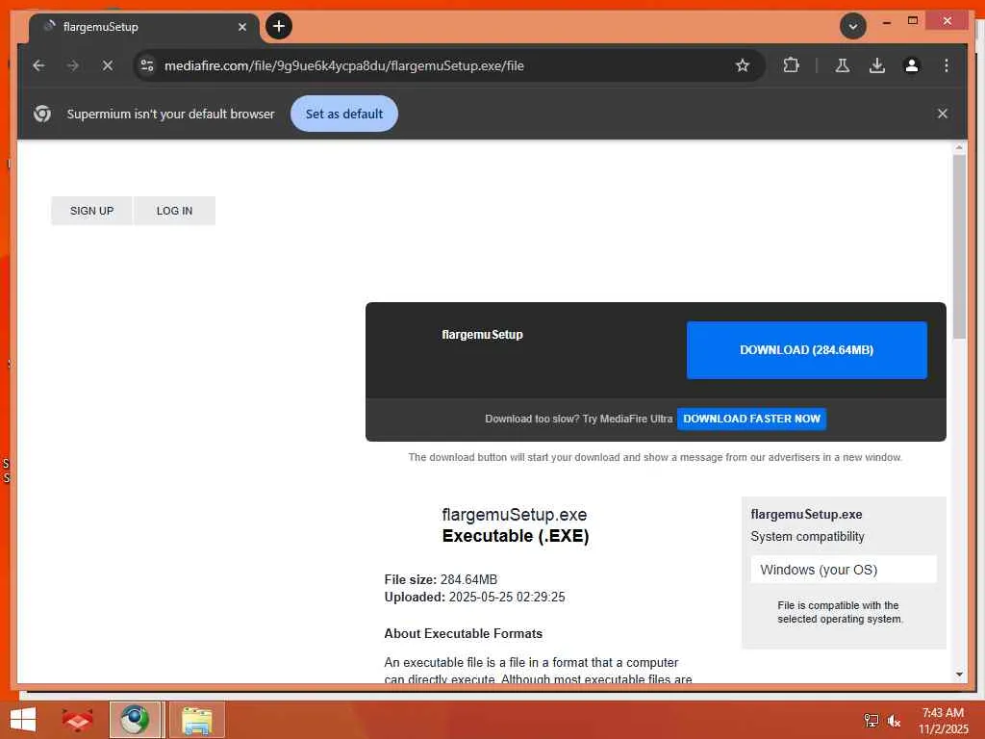Maximize the browser window
985x739 pixels.
pos(913,21)
